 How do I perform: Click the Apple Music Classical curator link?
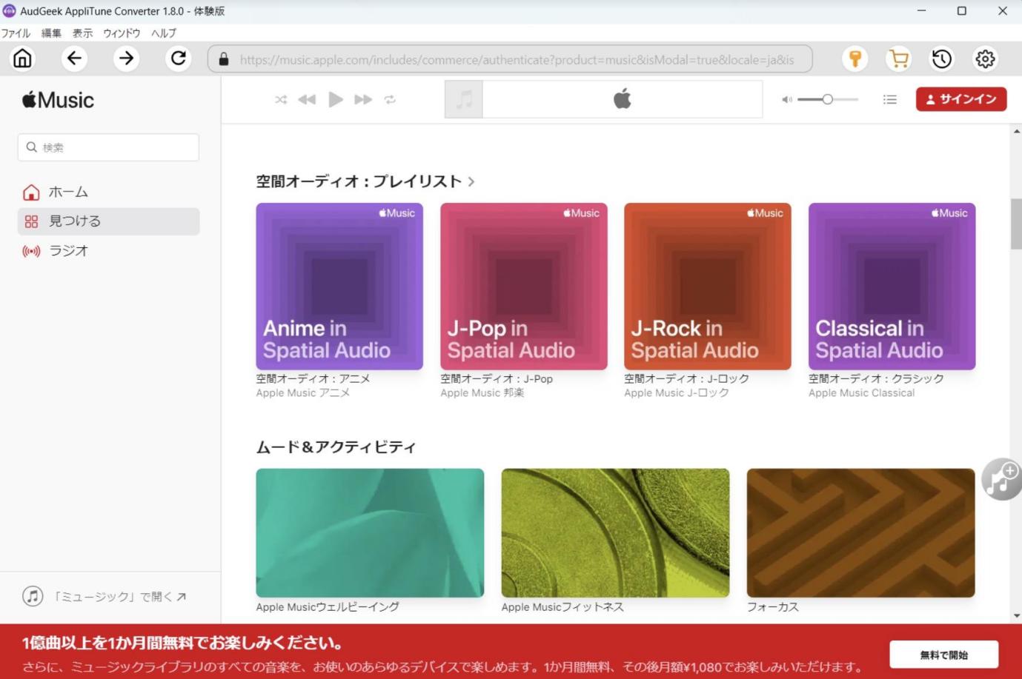point(861,393)
